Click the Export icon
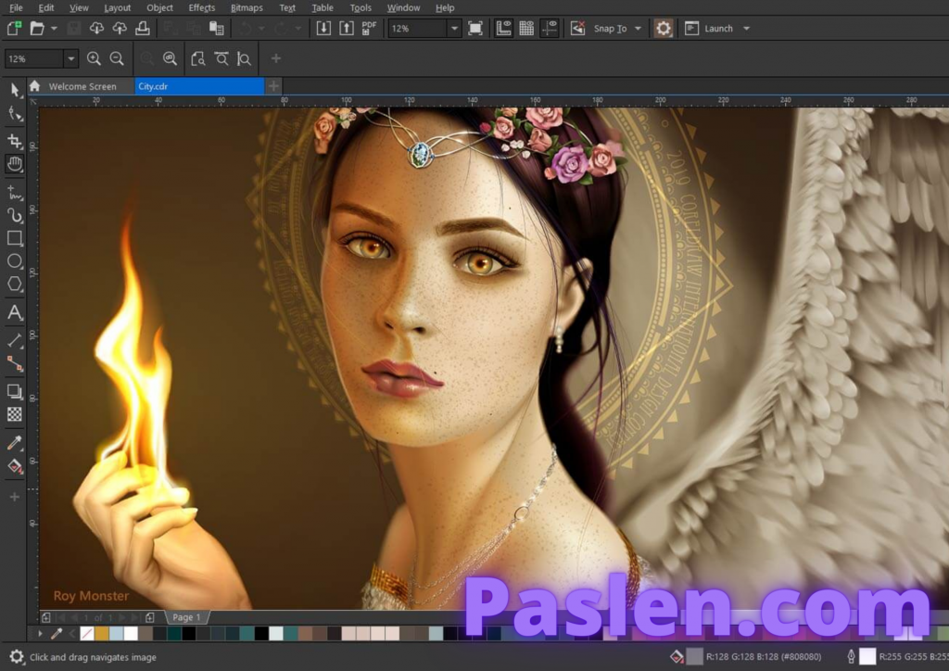This screenshot has height=671, width=949. (x=347, y=28)
